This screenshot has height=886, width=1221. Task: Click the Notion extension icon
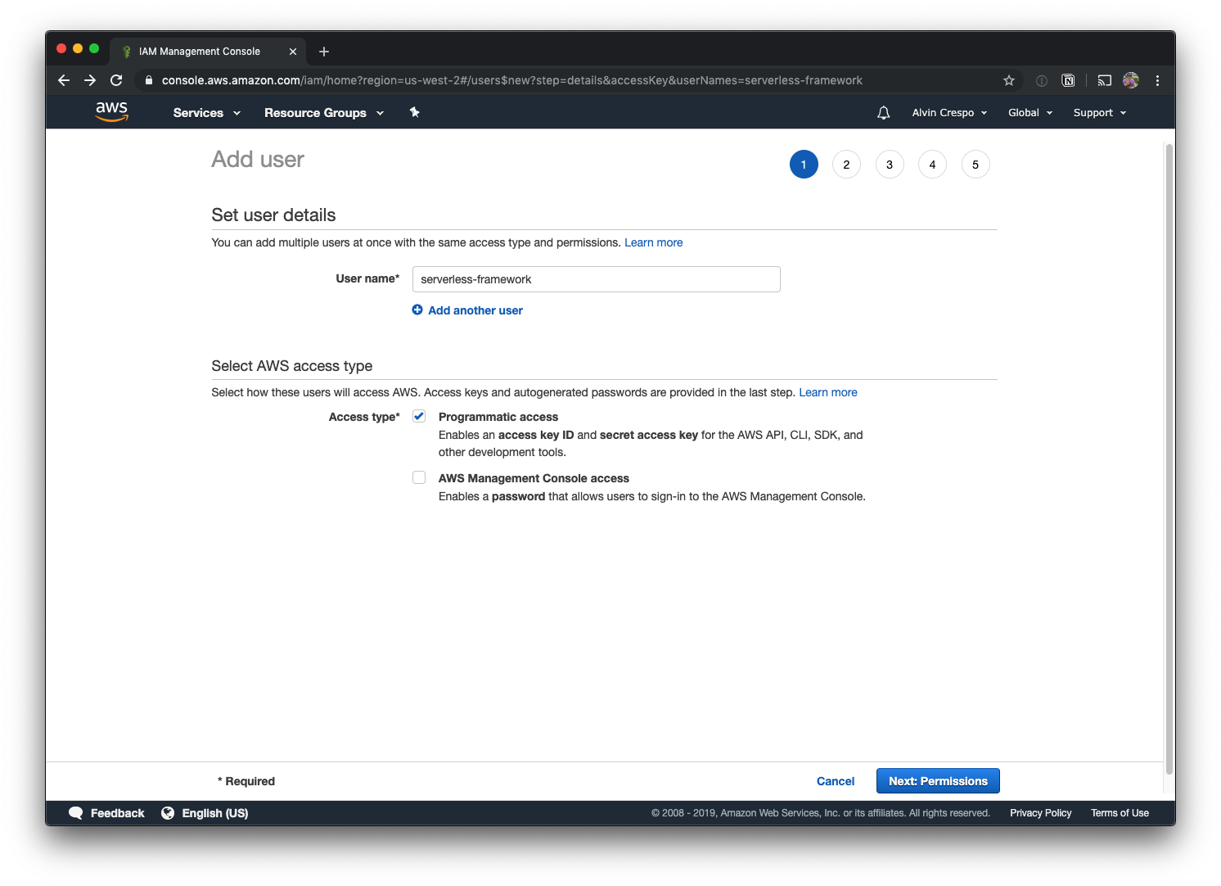click(x=1068, y=80)
